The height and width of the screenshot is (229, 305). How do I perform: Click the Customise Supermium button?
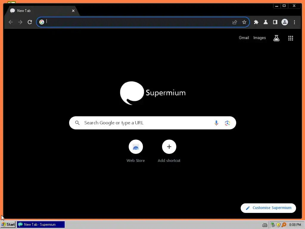[x=268, y=208]
